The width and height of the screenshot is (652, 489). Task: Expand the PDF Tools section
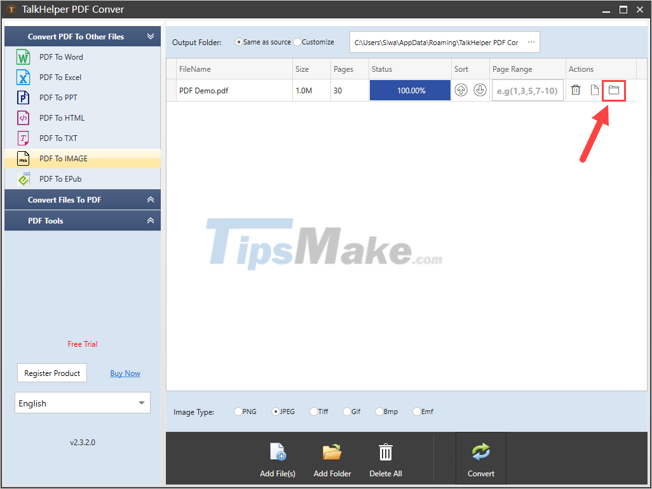pos(82,220)
